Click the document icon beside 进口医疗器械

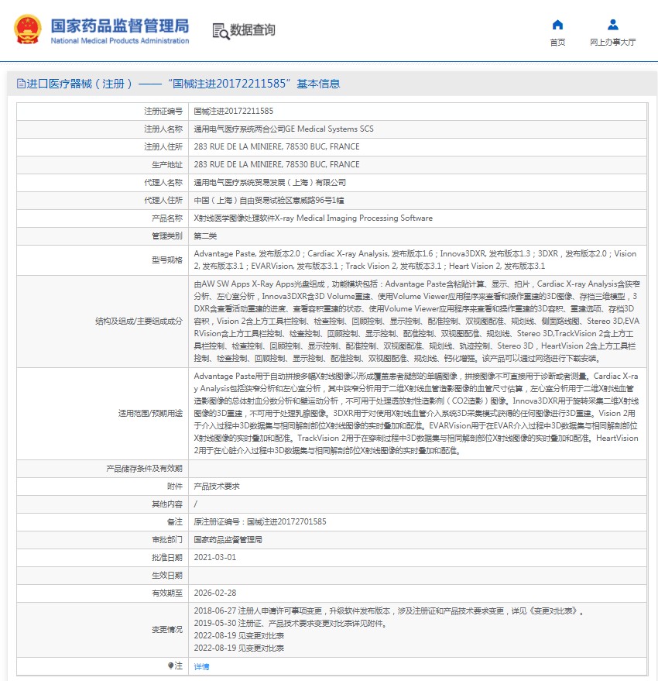(x=21, y=84)
